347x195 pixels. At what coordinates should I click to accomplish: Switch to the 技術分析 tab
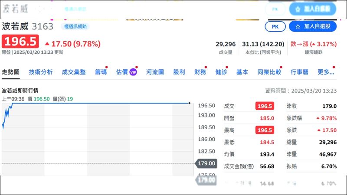(41, 72)
